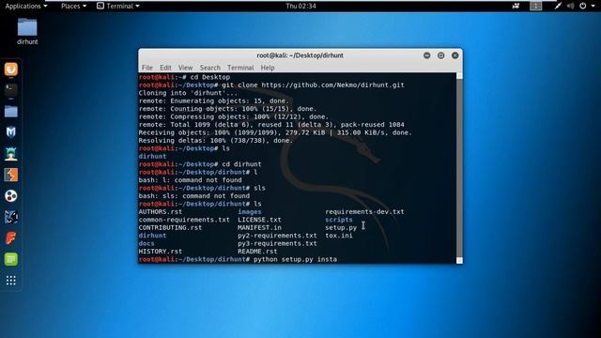Click CONTRIBUTING.rst in listing
The height and width of the screenshot is (338, 601).
click(x=170, y=227)
